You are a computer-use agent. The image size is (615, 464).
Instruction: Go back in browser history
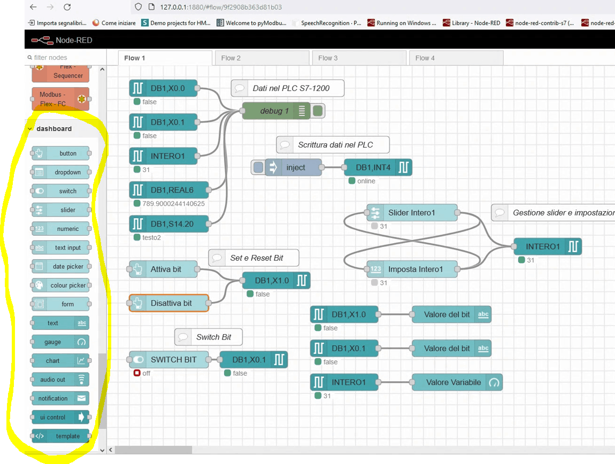pyautogui.click(x=33, y=7)
